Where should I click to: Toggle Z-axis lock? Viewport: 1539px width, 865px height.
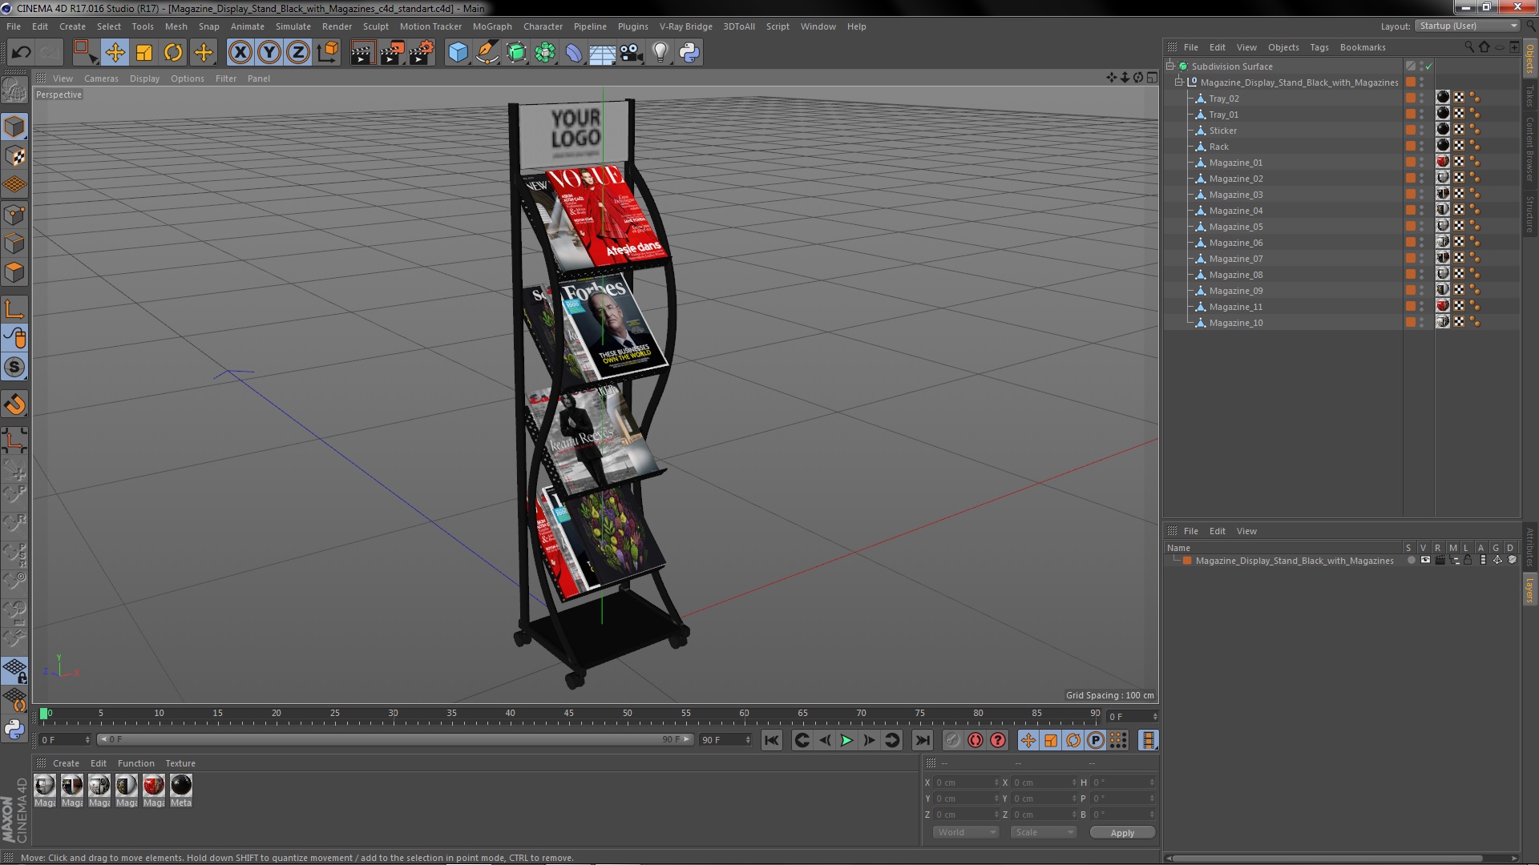click(x=298, y=53)
